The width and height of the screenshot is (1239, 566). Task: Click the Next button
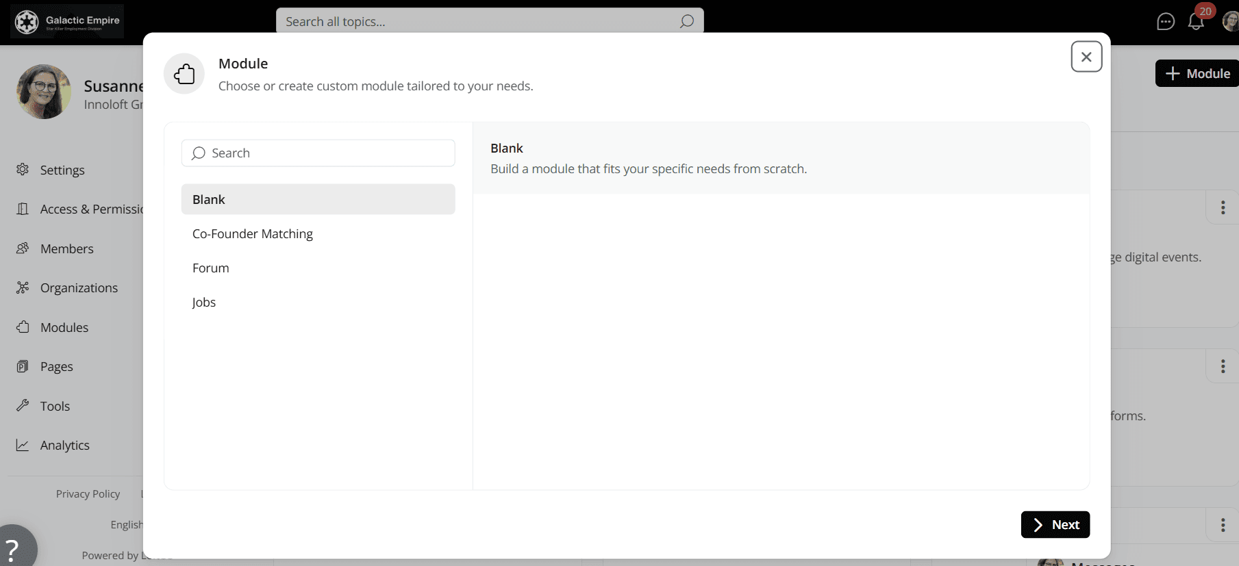1055,525
